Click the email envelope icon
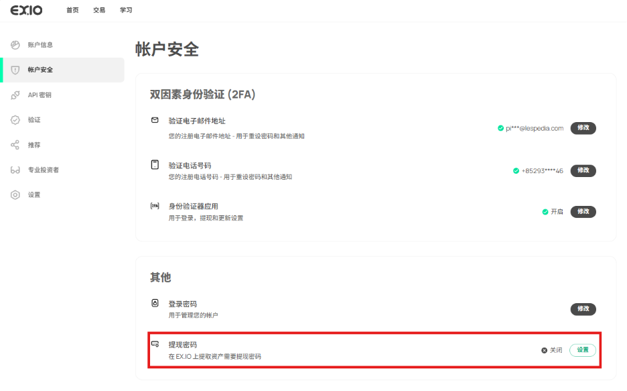This screenshot has width=627, height=391. click(x=155, y=121)
